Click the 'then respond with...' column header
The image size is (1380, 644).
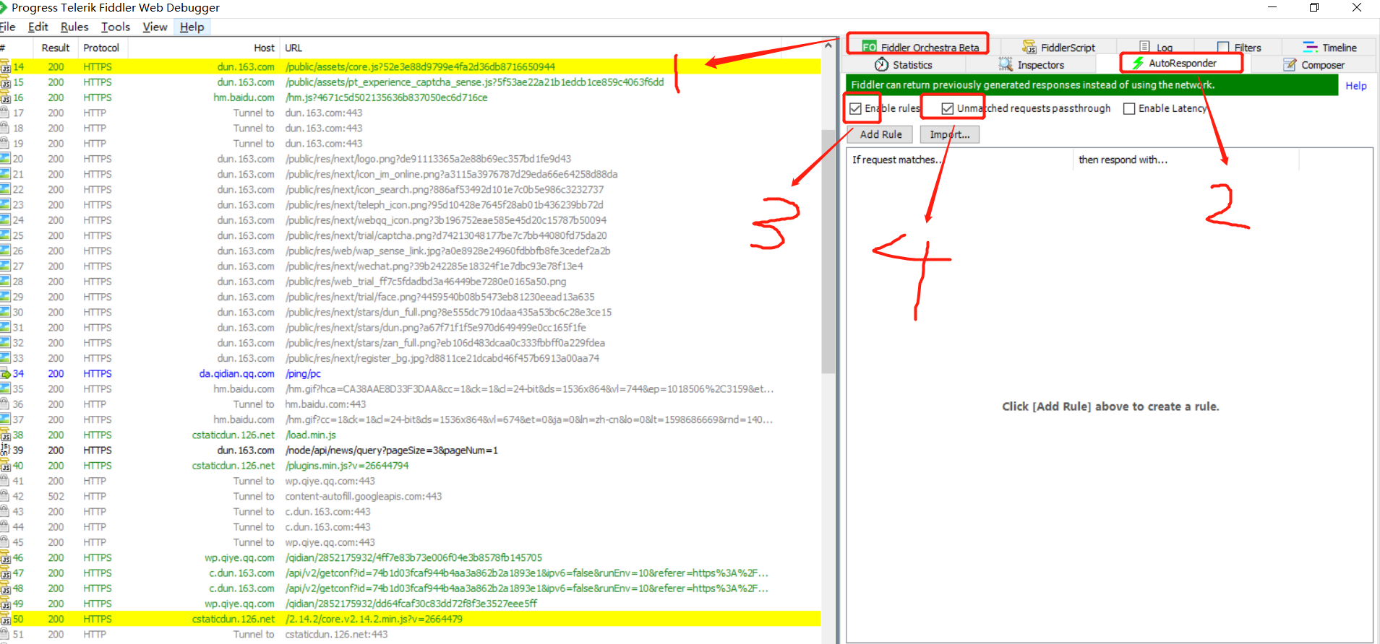(x=1186, y=160)
